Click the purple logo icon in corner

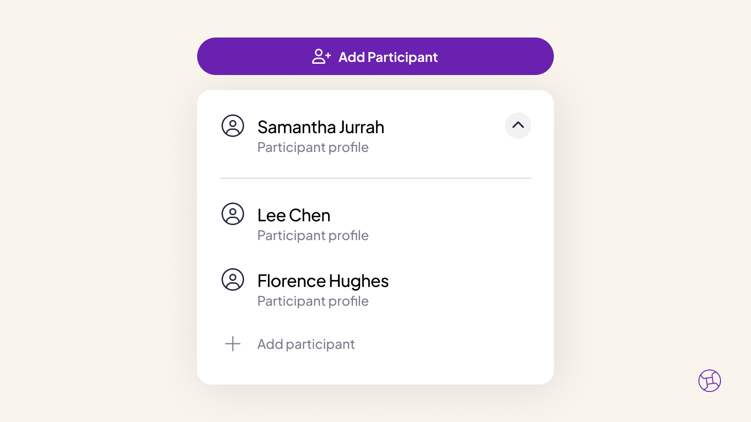pyautogui.click(x=709, y=381)
